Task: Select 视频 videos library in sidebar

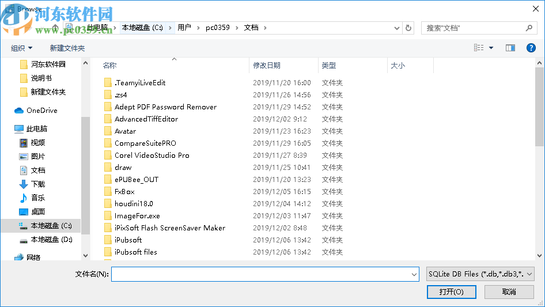Action: coord(32,142)
